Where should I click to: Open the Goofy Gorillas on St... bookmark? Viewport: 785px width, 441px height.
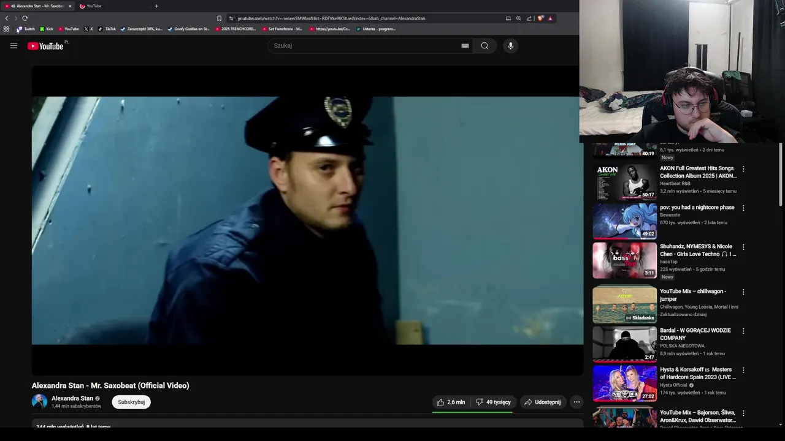(x=189, y=29)
